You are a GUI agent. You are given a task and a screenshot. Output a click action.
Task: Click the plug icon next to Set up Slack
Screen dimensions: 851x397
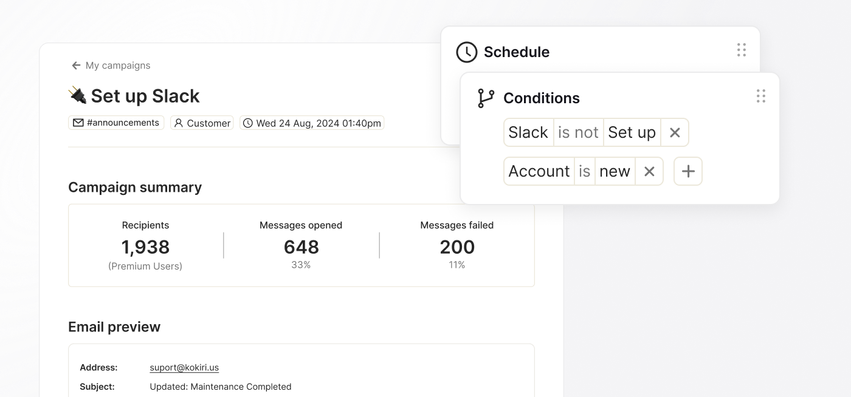click(77, 95)
